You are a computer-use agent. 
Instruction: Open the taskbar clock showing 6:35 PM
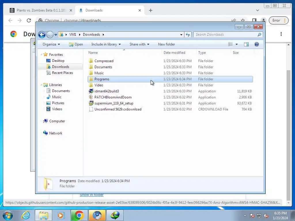click(280, 216)
